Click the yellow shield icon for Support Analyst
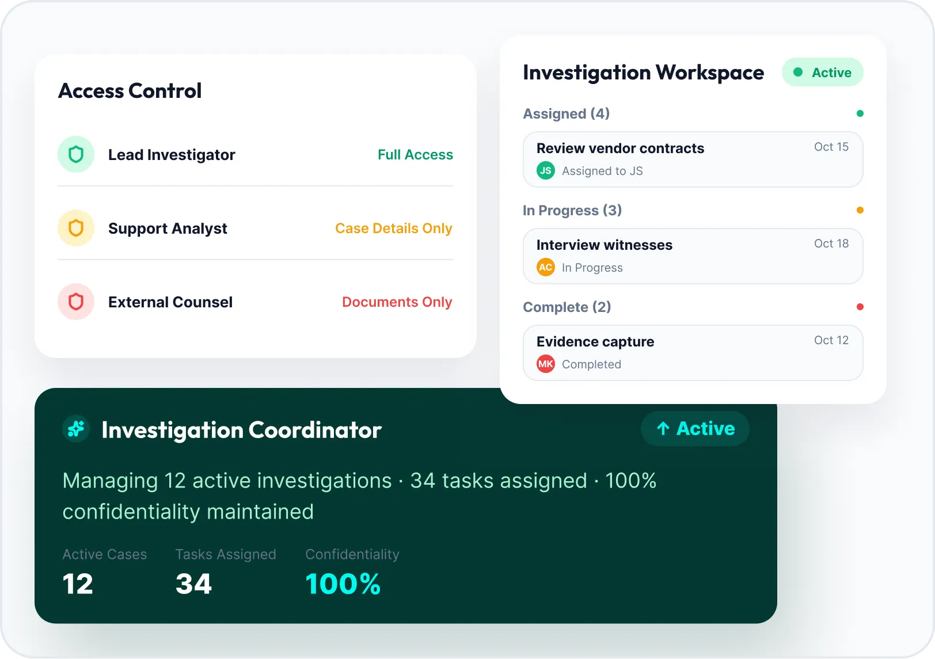Image resolution: width=935 pixels, height=659 pixels. 76,228
